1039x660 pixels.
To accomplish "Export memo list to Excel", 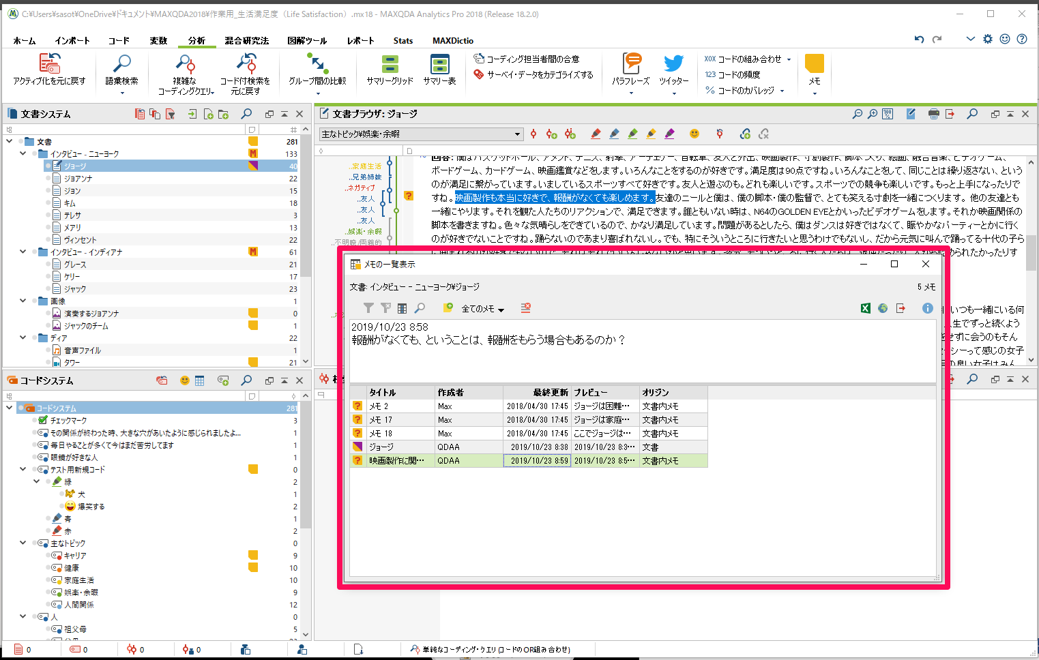I will coord(865,308).
